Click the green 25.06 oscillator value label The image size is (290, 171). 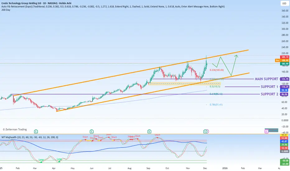pyautogui.click(x=284, y=145)
